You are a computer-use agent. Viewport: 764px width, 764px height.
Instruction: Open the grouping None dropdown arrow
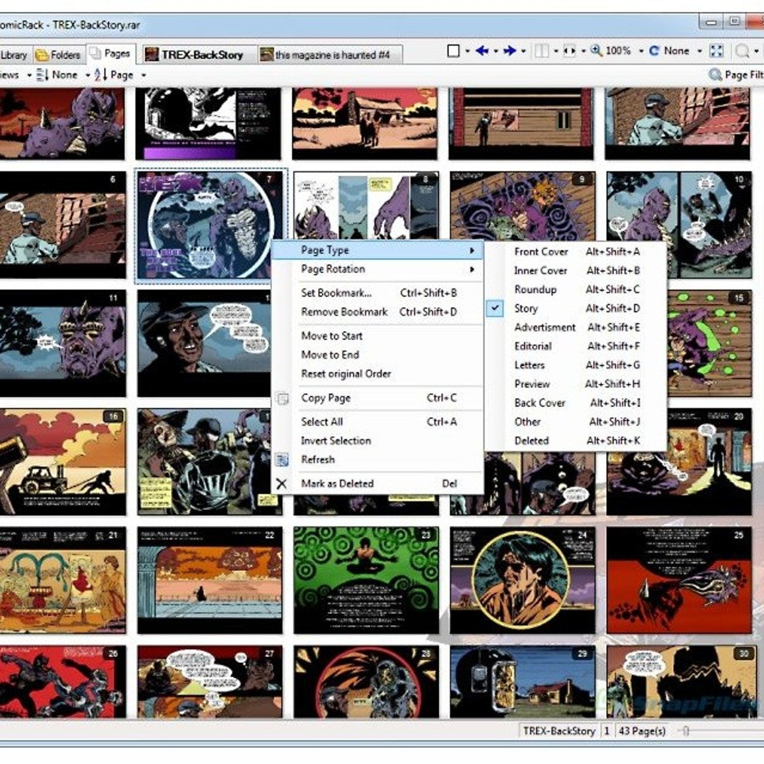pos(87,75)
